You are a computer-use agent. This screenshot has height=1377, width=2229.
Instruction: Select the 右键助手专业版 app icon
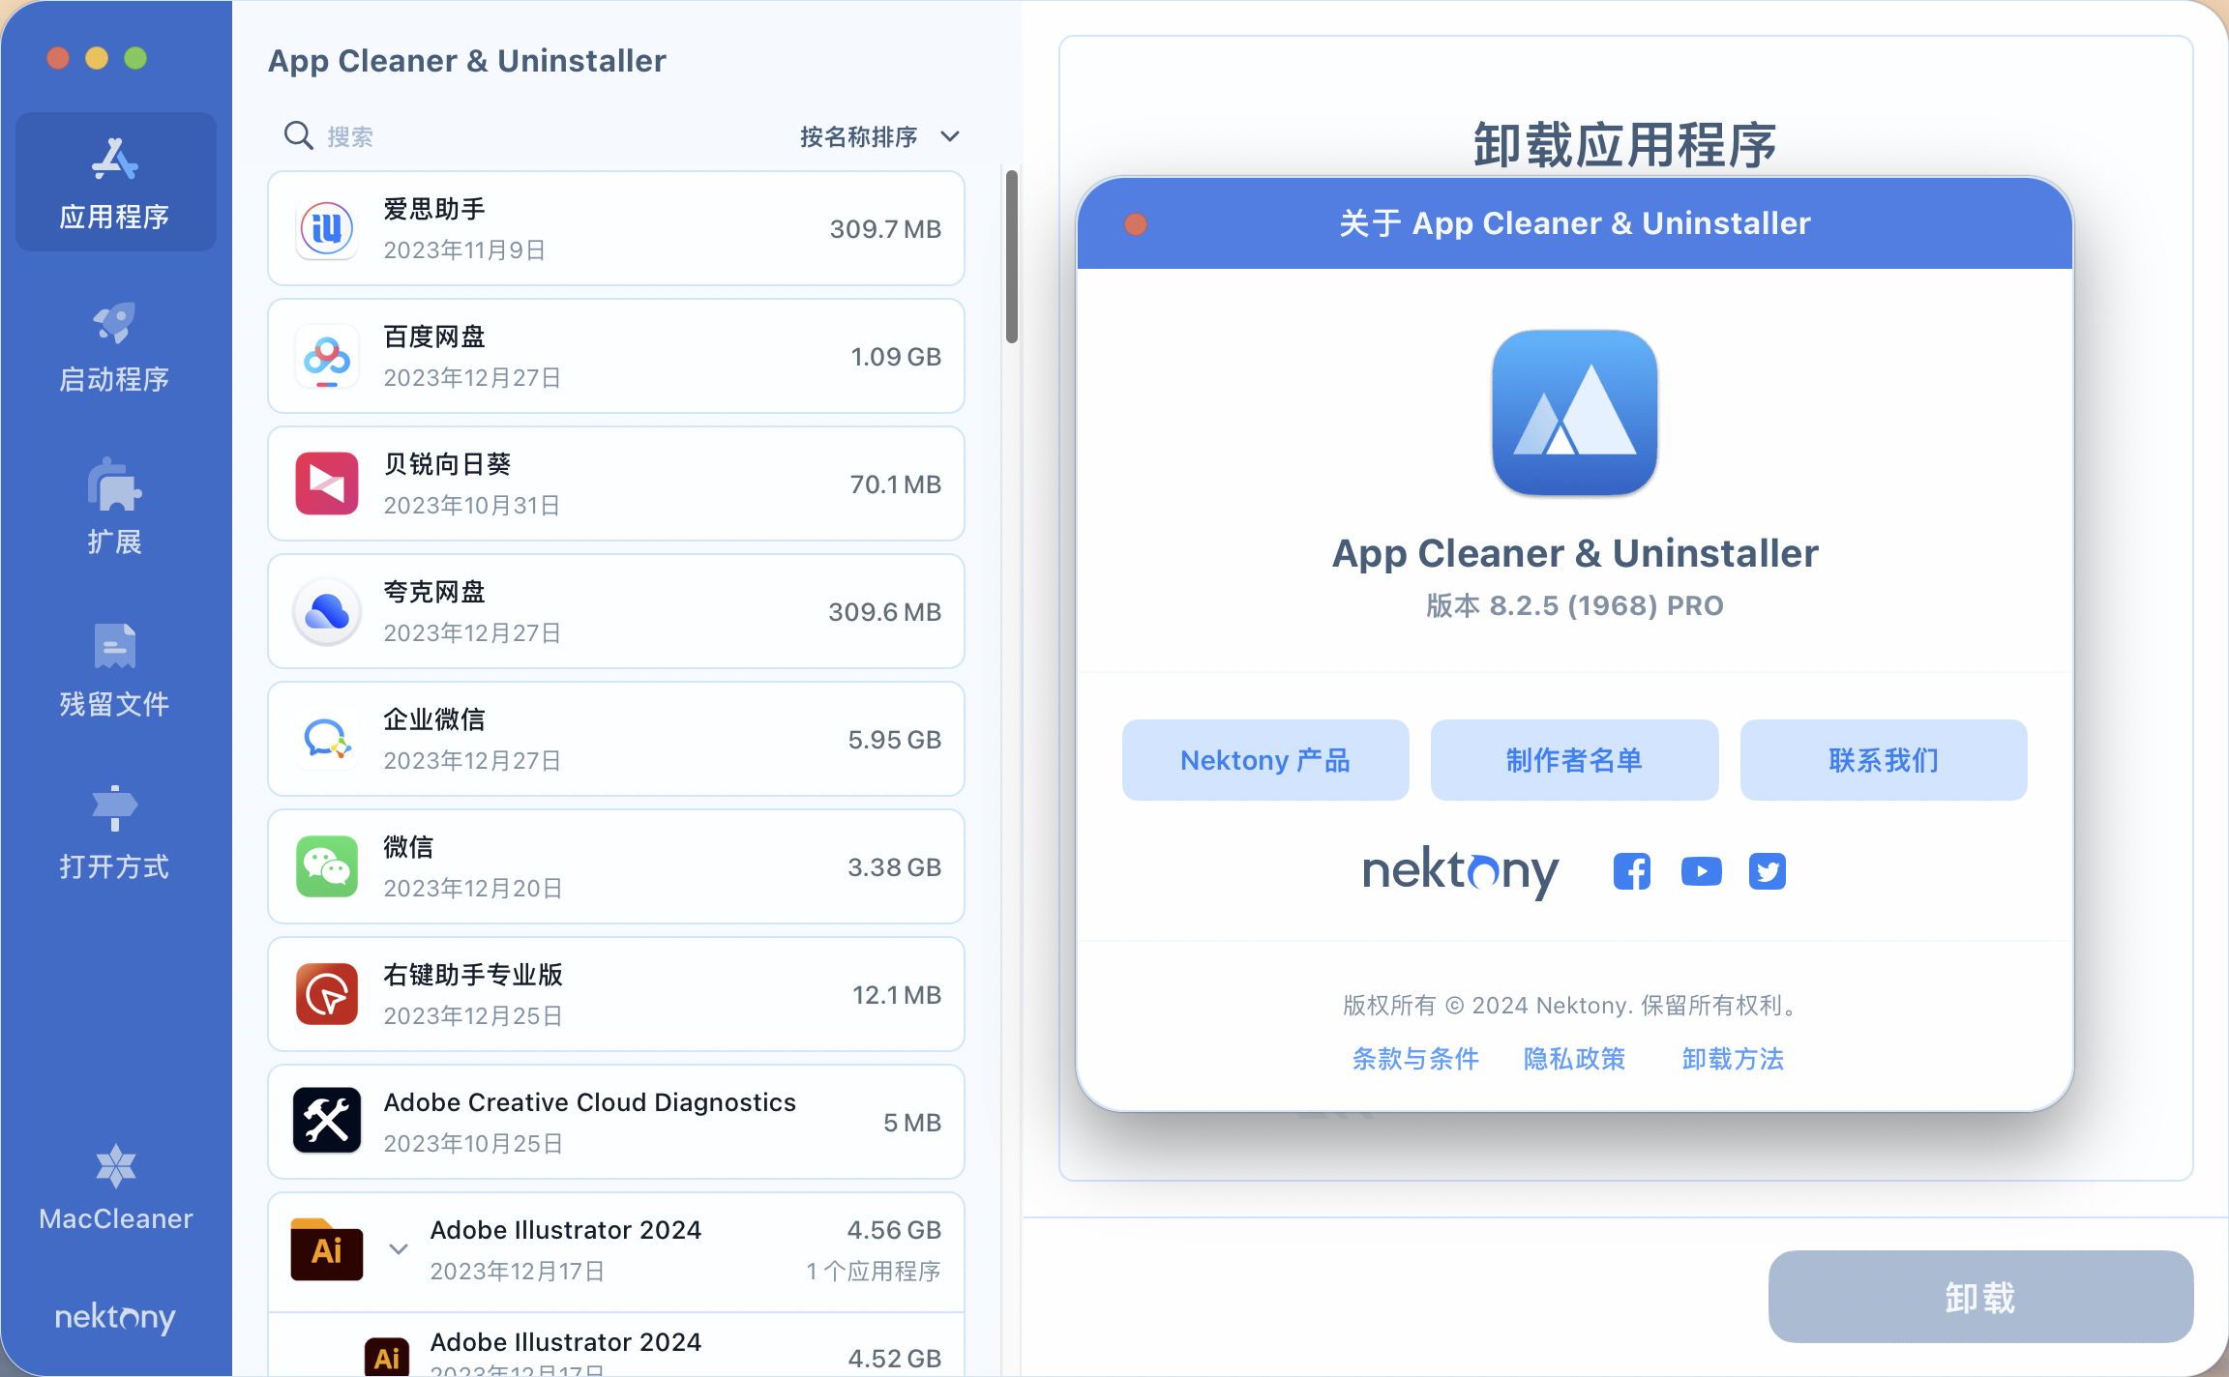pyautogui.click(x=327, y=994)
